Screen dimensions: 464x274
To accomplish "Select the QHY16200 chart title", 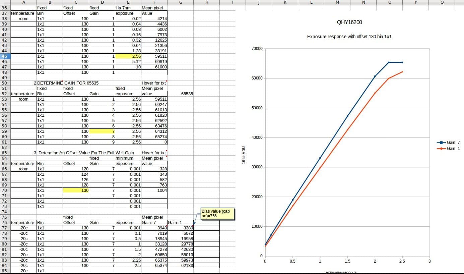I will click(x=349, y=22).
